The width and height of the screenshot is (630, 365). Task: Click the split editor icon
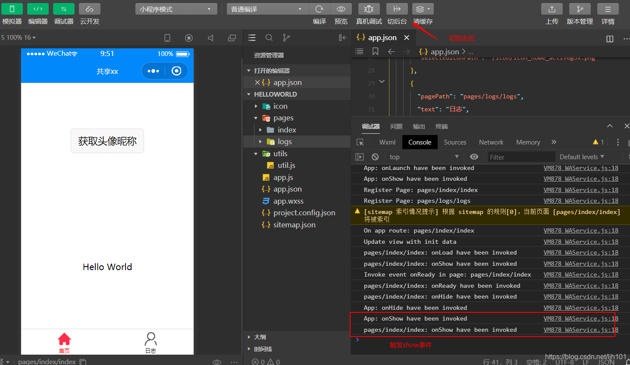(x=610, y=39)
